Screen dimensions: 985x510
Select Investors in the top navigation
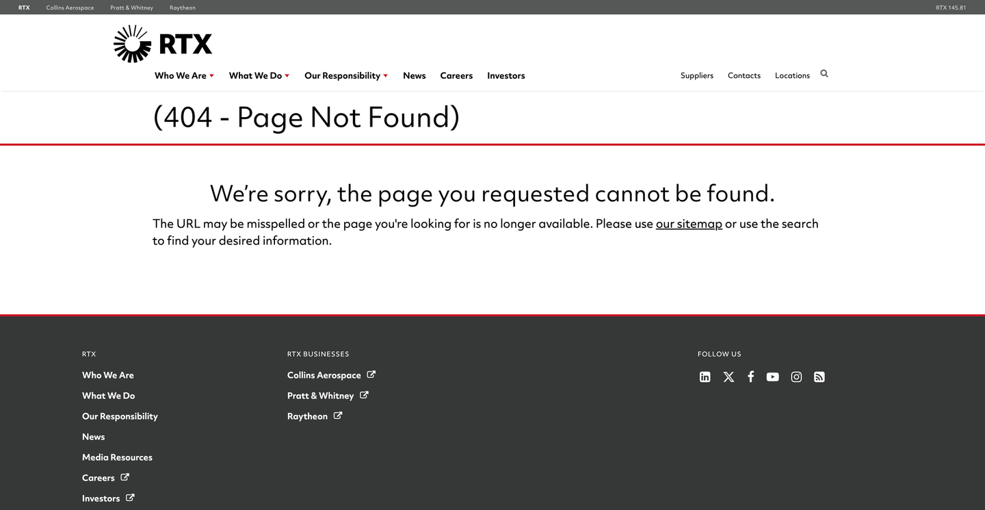(505, 76)
